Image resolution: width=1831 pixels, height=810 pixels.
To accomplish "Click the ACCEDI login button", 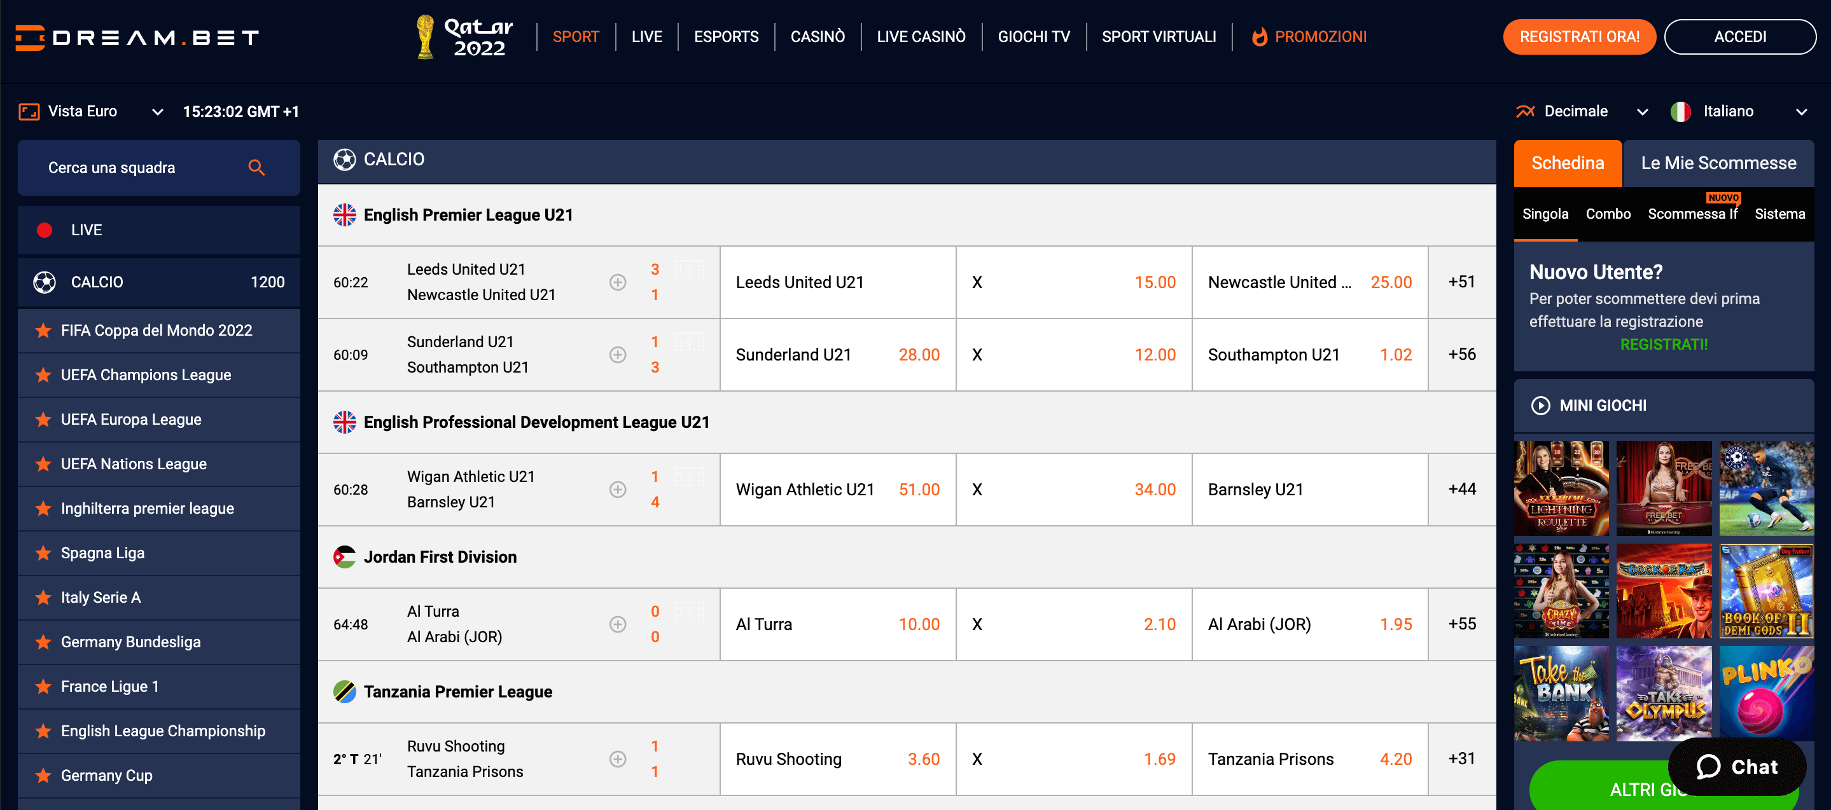I will tap(1739, 37).
